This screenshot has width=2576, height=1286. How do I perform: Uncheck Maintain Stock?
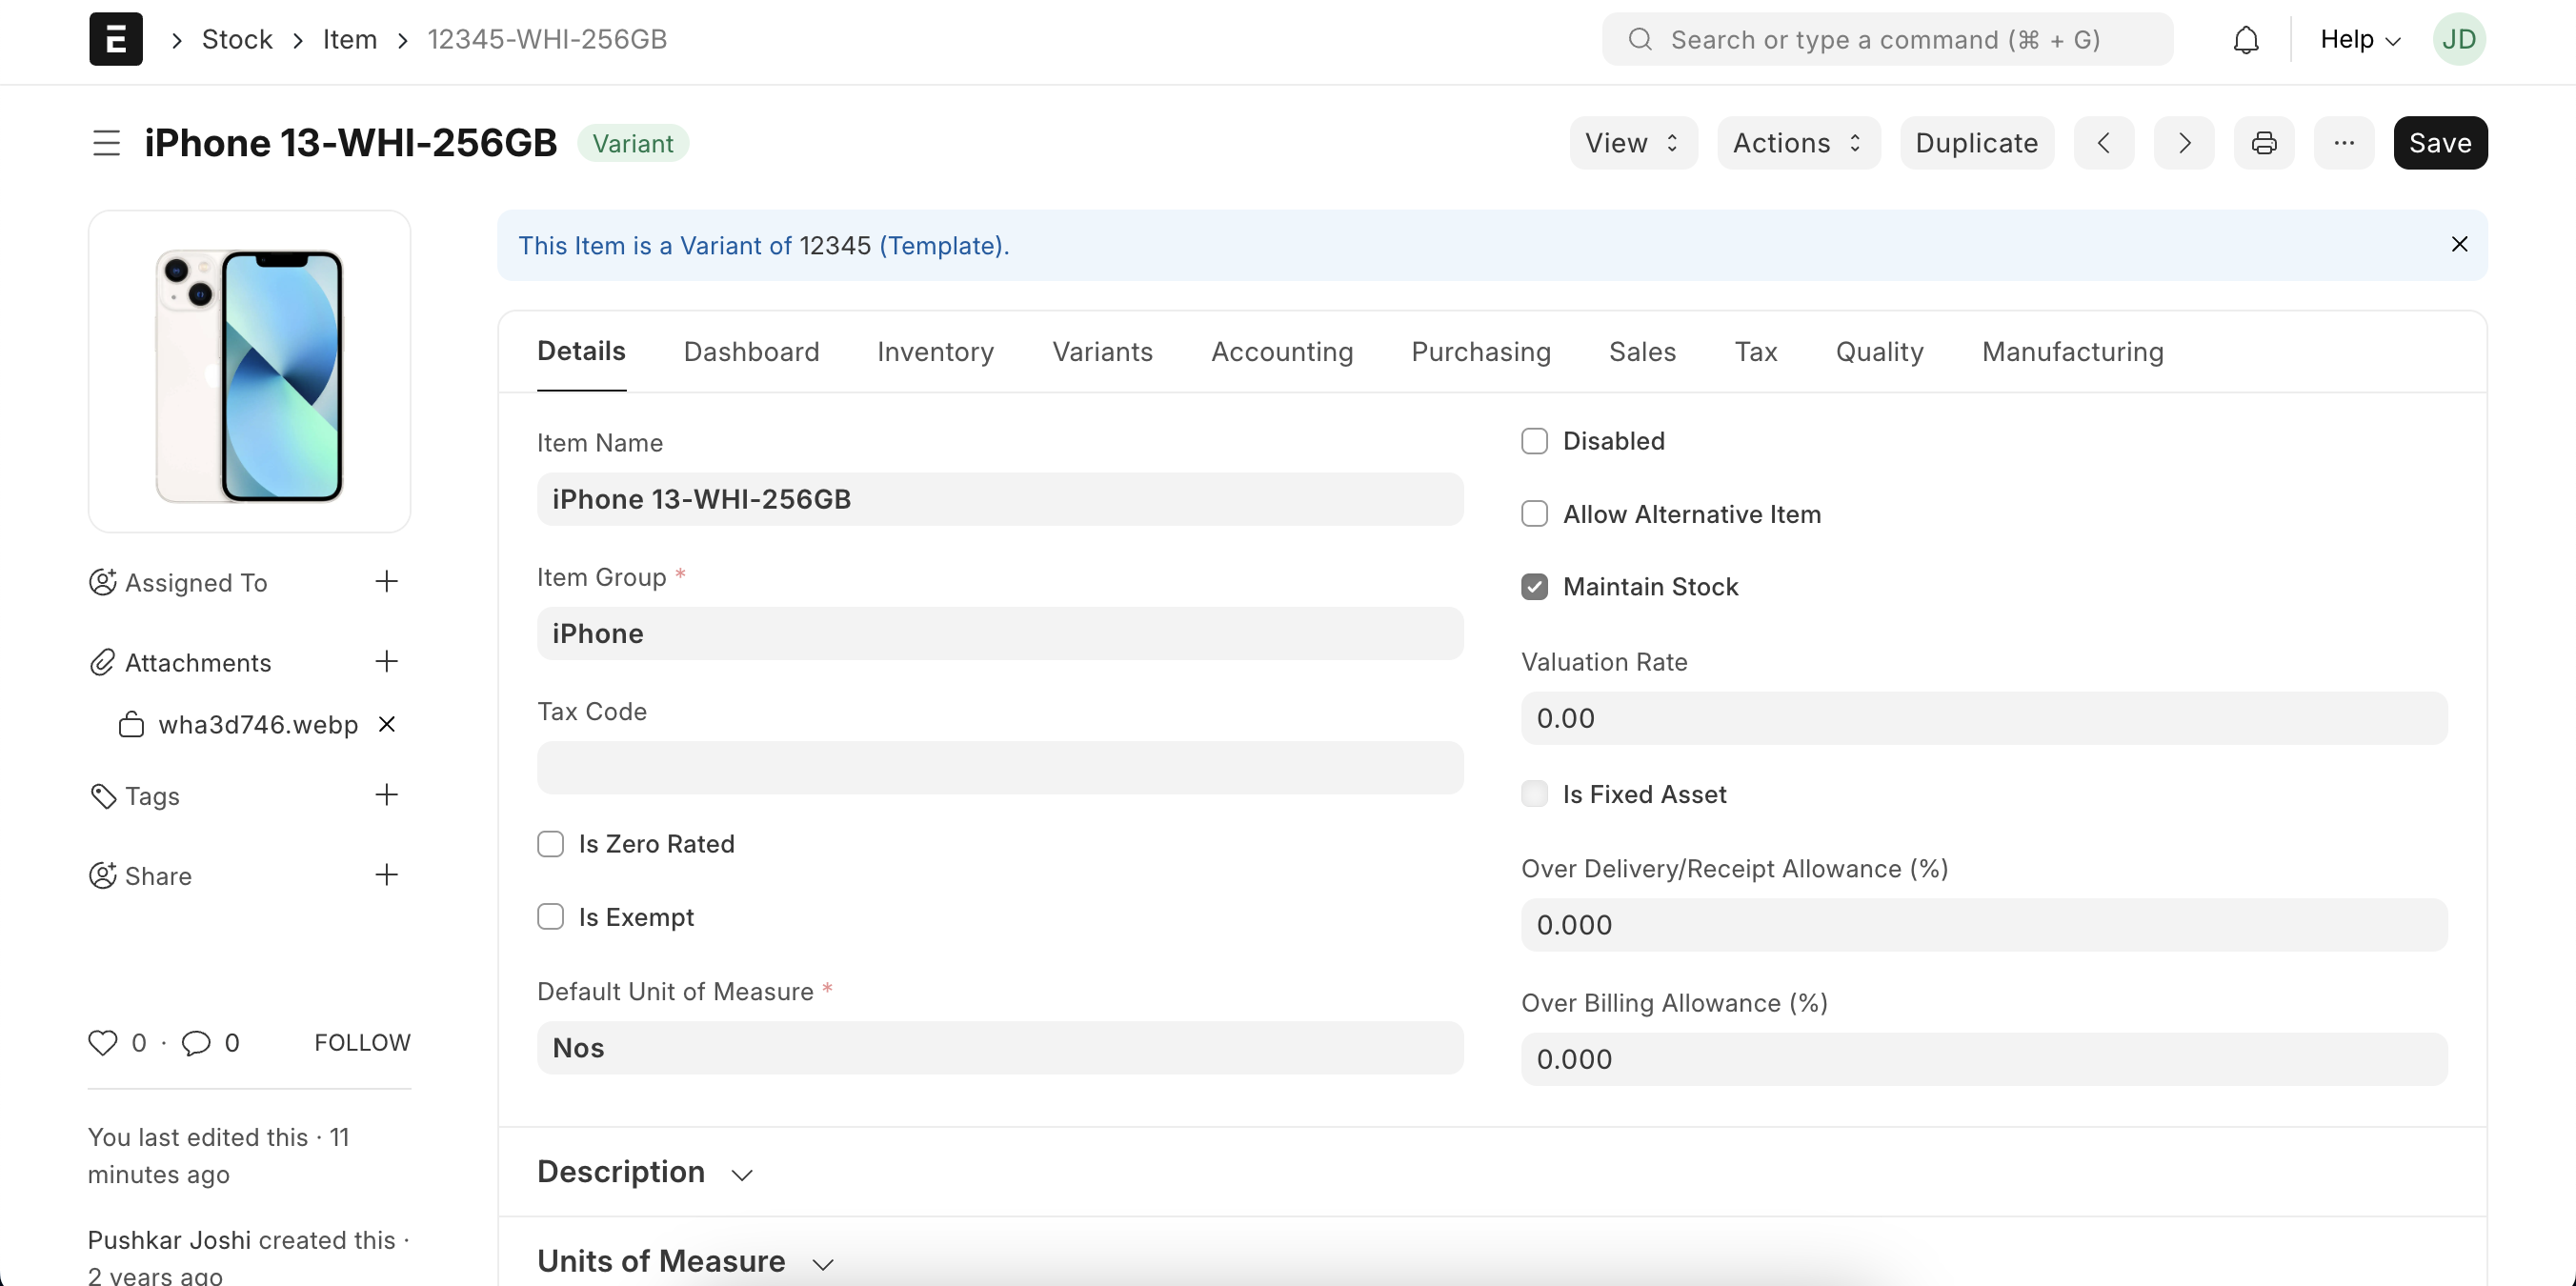(1534, 587)
